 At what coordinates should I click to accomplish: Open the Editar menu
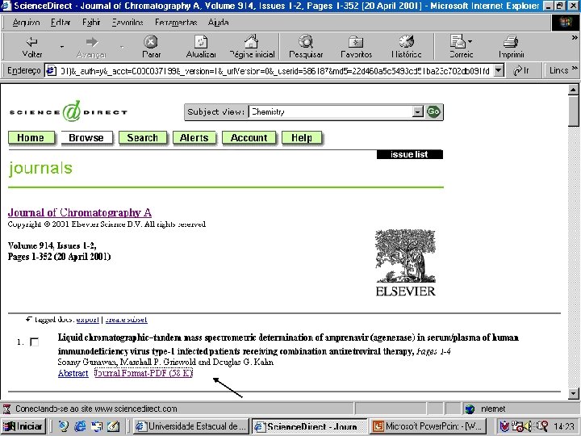click(61, 23)
